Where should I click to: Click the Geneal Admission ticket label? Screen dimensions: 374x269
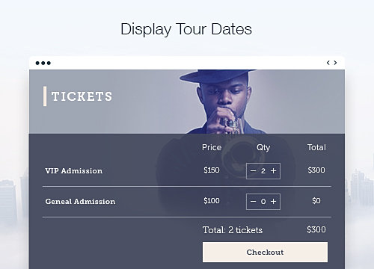pyautogui.click(x=80, y=201)
